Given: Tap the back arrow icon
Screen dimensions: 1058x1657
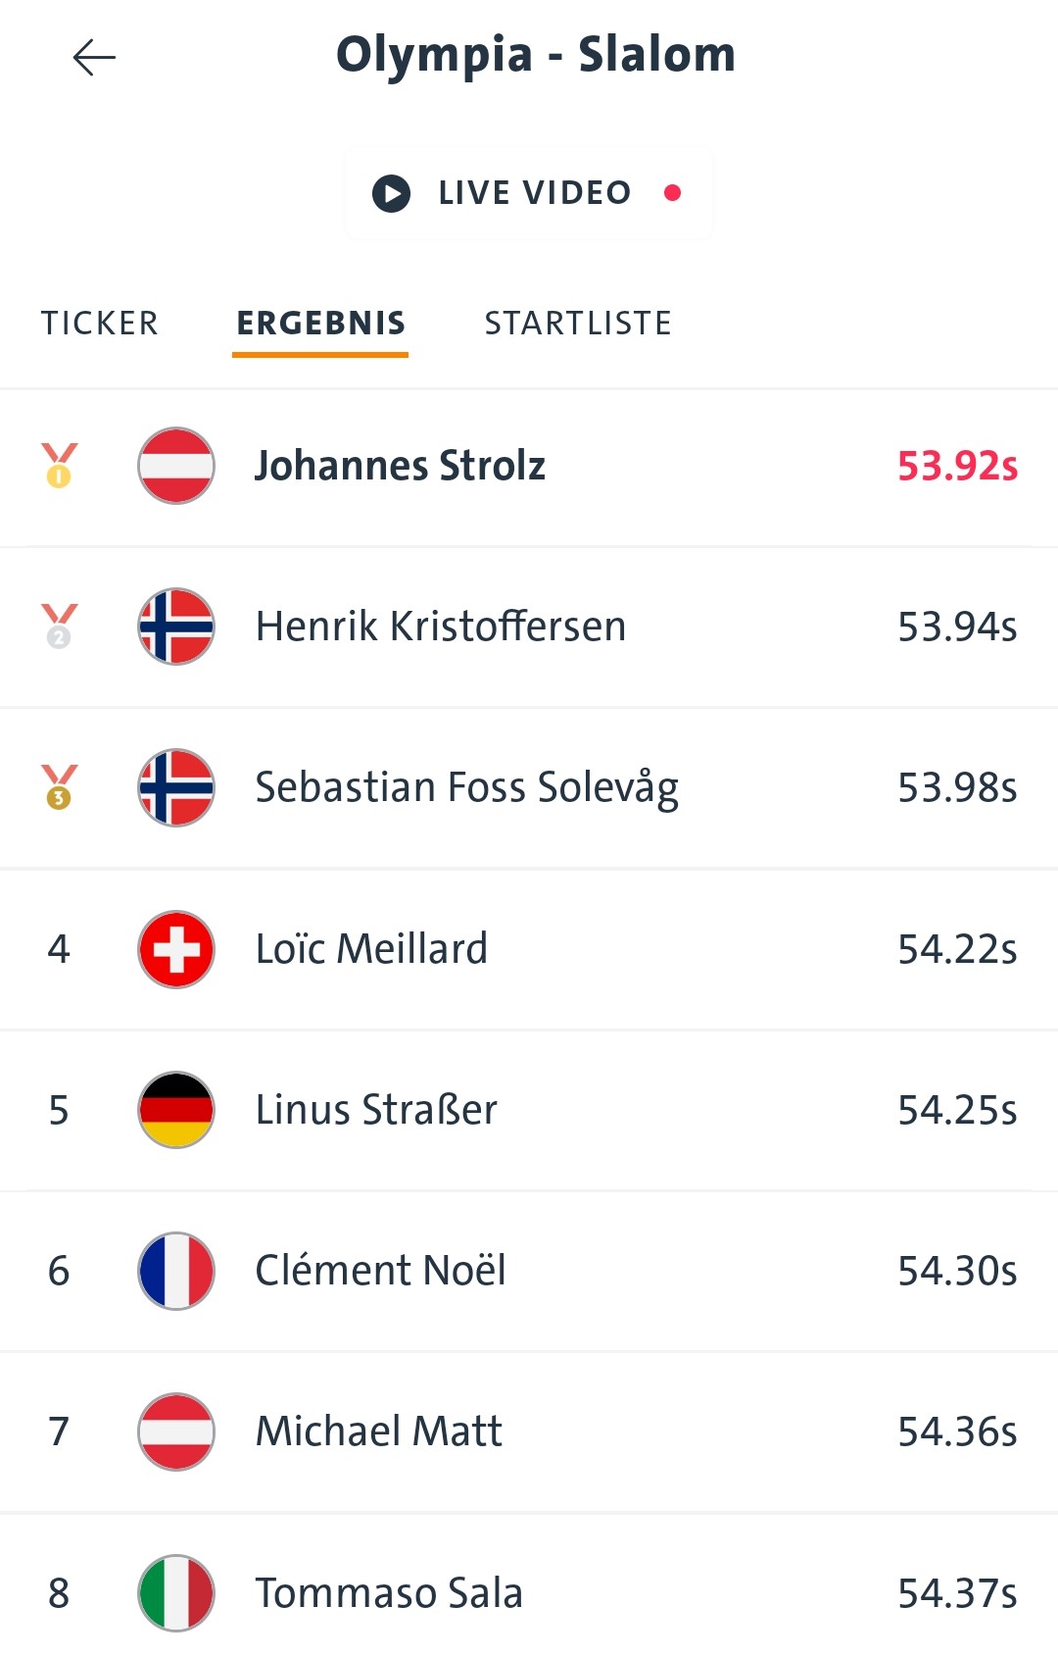Looking at the screenshot, I should [x=94, y=58].
